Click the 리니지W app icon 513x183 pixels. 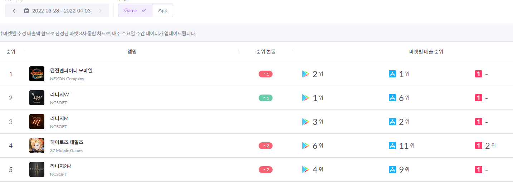(x=37, y=98)
